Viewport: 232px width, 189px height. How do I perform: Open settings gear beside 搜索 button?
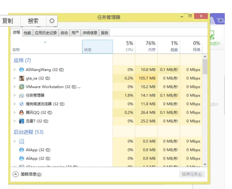click(x=52, y=21)
